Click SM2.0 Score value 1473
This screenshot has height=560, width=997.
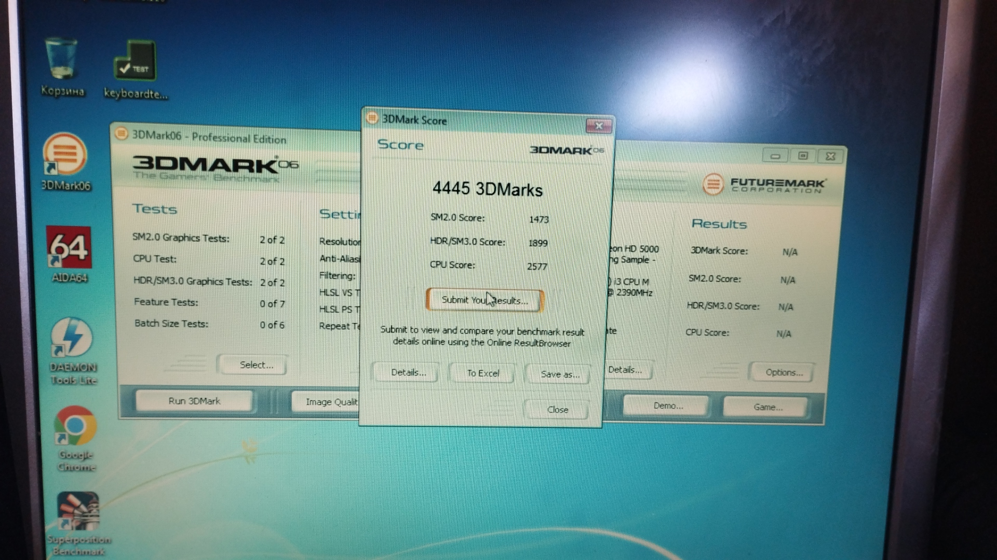pos(539,219)
